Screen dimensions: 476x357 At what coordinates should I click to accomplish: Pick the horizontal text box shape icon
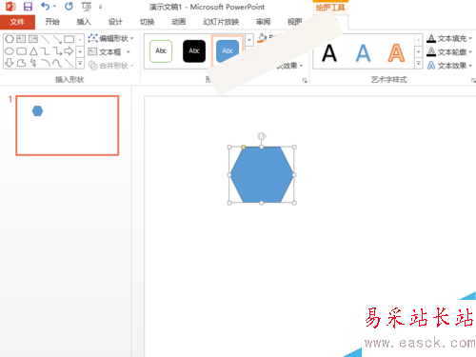coord(21,39)
